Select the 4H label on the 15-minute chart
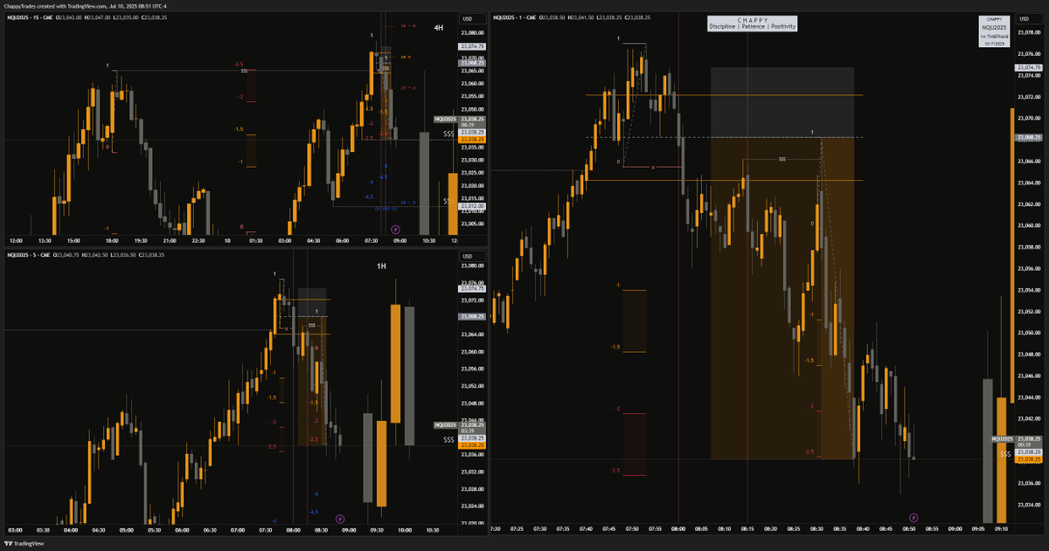This screenshot has width=1049, height=551. coord(439,28)
